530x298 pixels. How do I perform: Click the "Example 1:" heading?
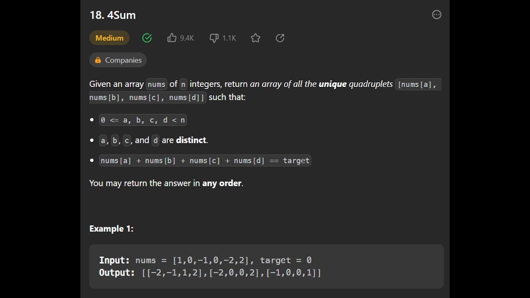click(111, 229)
